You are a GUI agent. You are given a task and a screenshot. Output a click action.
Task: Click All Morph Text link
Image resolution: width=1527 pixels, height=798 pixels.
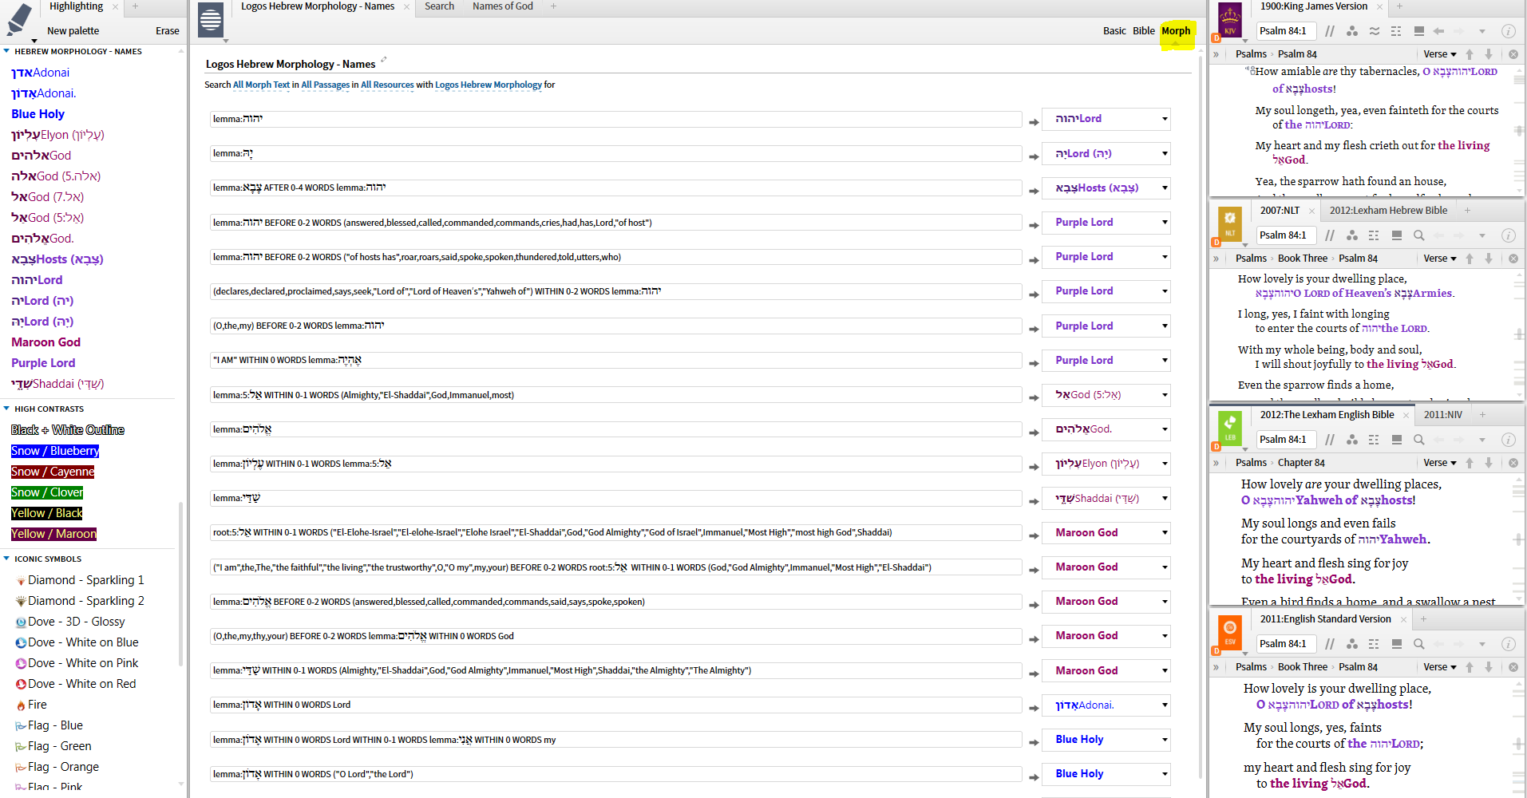coord(261,85)
